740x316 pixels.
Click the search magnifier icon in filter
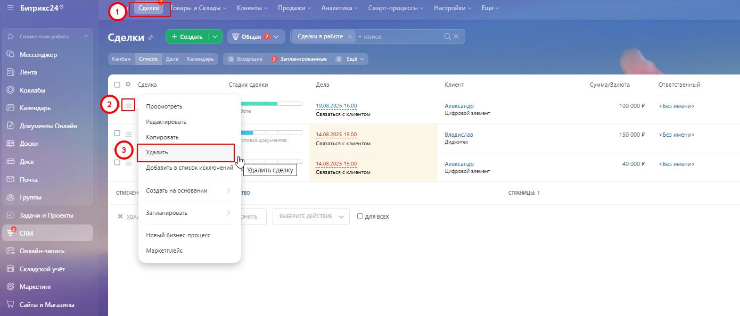(x=447, y=37)
